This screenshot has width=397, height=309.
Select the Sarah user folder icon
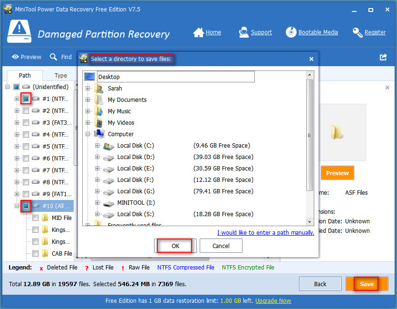(99, 88)
